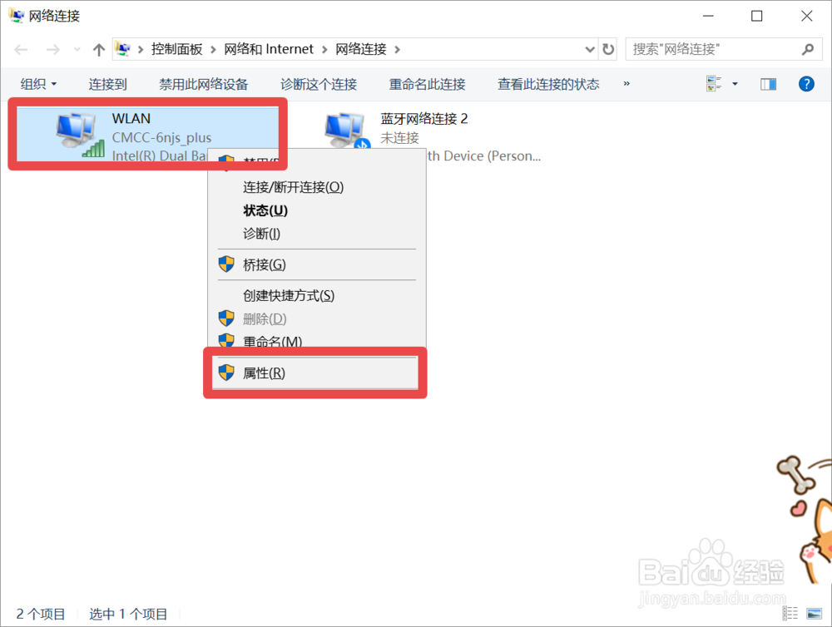Screen dimensions: 832x627
Task: Click 禁用此网络设备 in the toolbar
Action: (x=204, y=84)
